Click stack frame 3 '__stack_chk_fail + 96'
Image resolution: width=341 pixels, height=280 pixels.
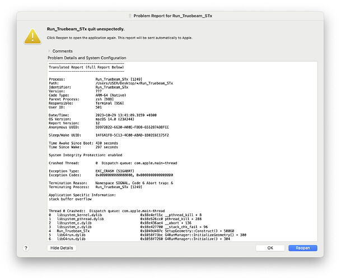[x=128, y=227]
